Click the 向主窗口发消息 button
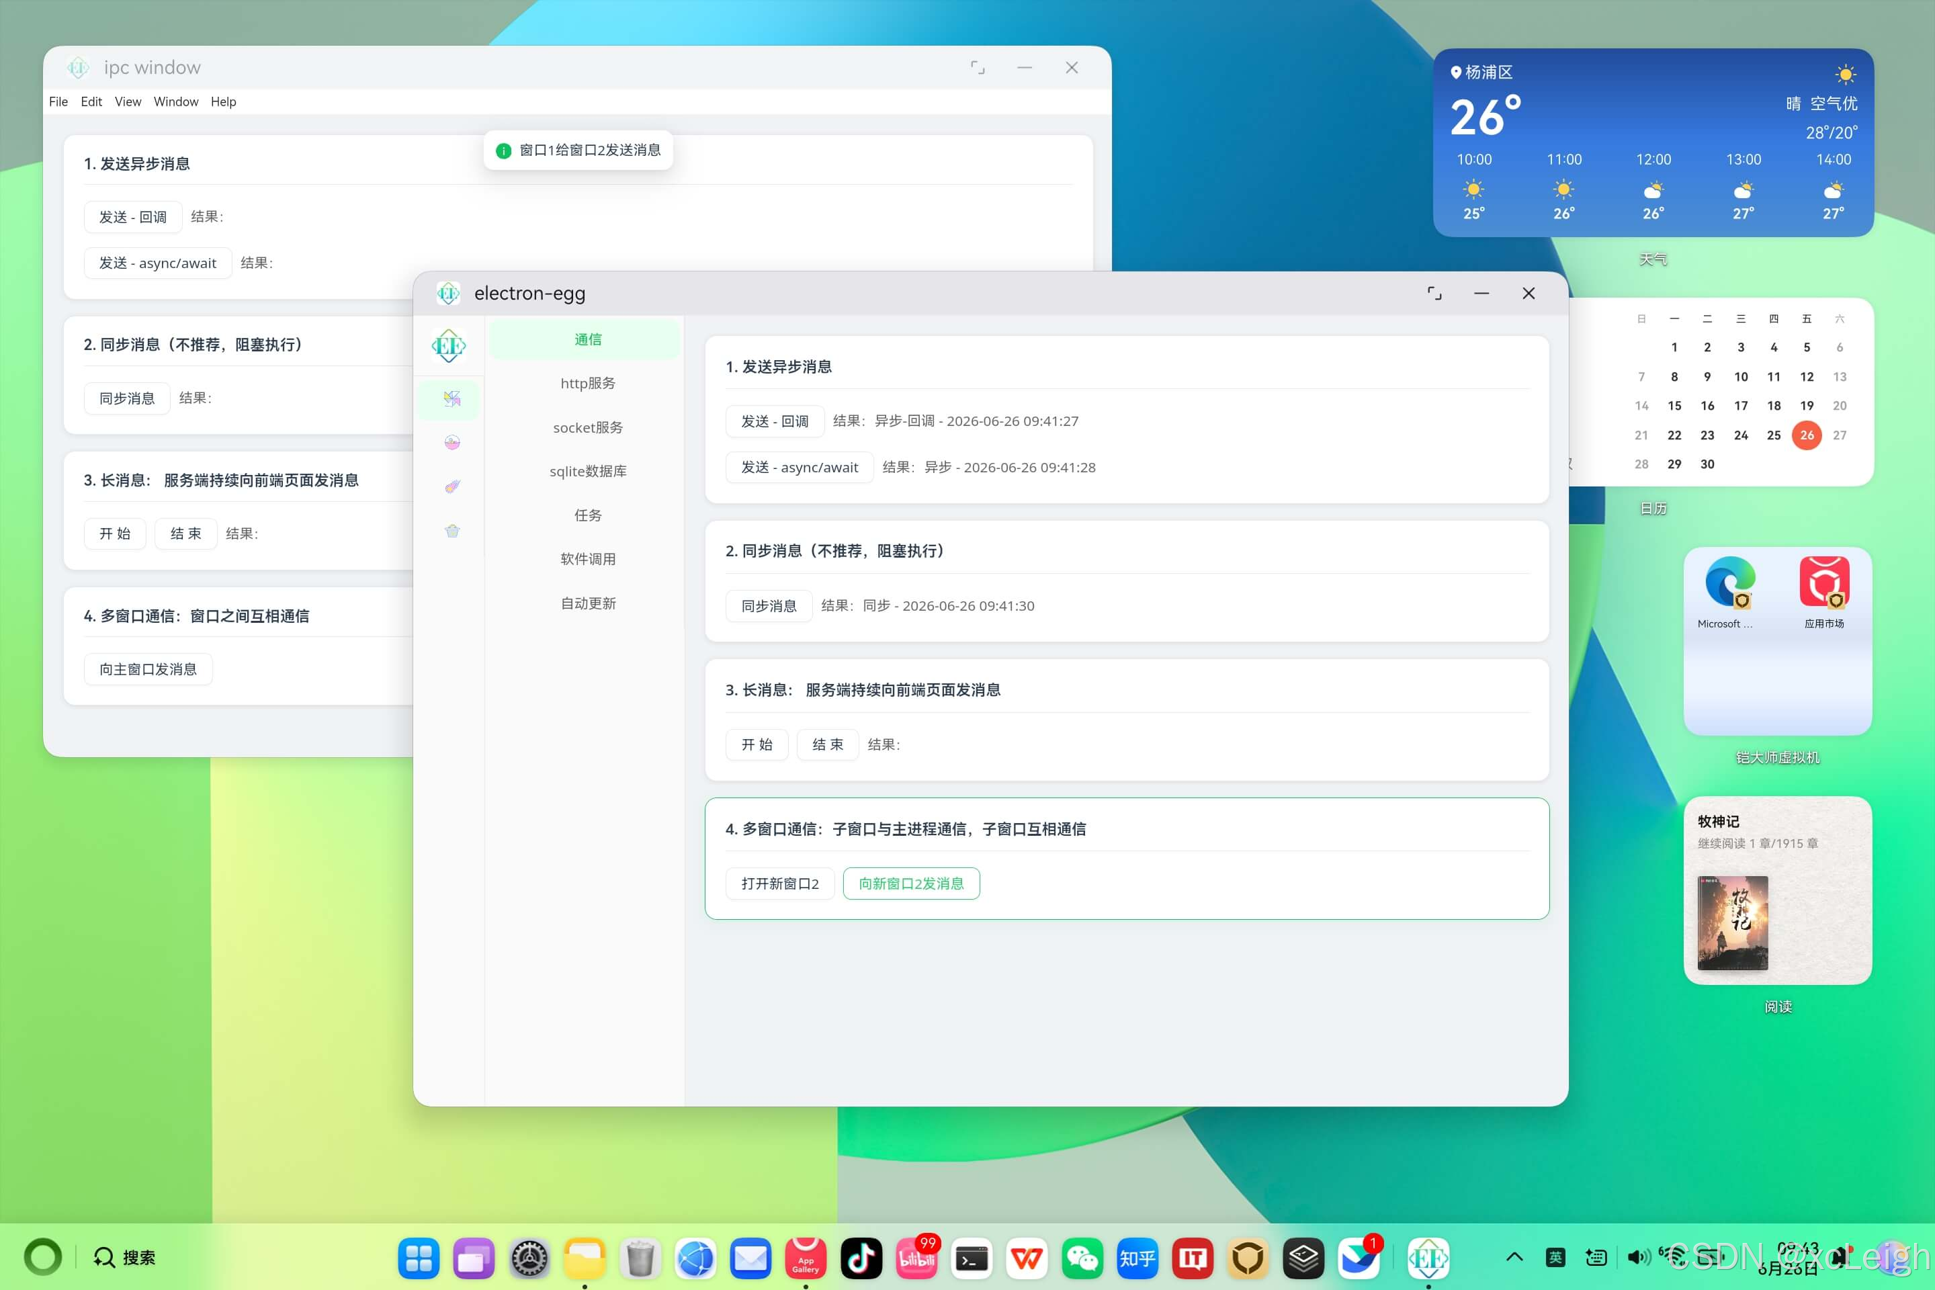The height and width of the screenshot is (1290, 1935). click(x=148, y=670)
